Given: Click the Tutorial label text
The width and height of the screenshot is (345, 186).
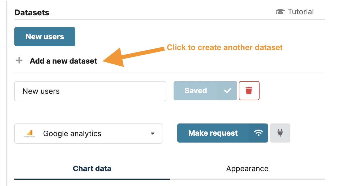Looking at the screenshot, I should point(301,11).
